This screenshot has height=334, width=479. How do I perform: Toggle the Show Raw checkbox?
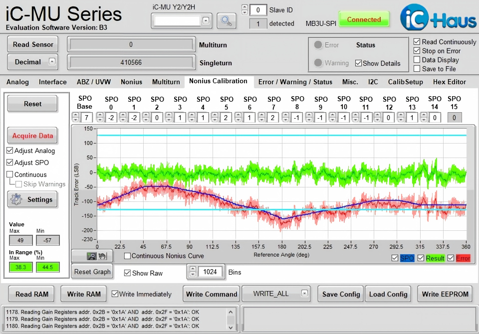coord(127,273)
